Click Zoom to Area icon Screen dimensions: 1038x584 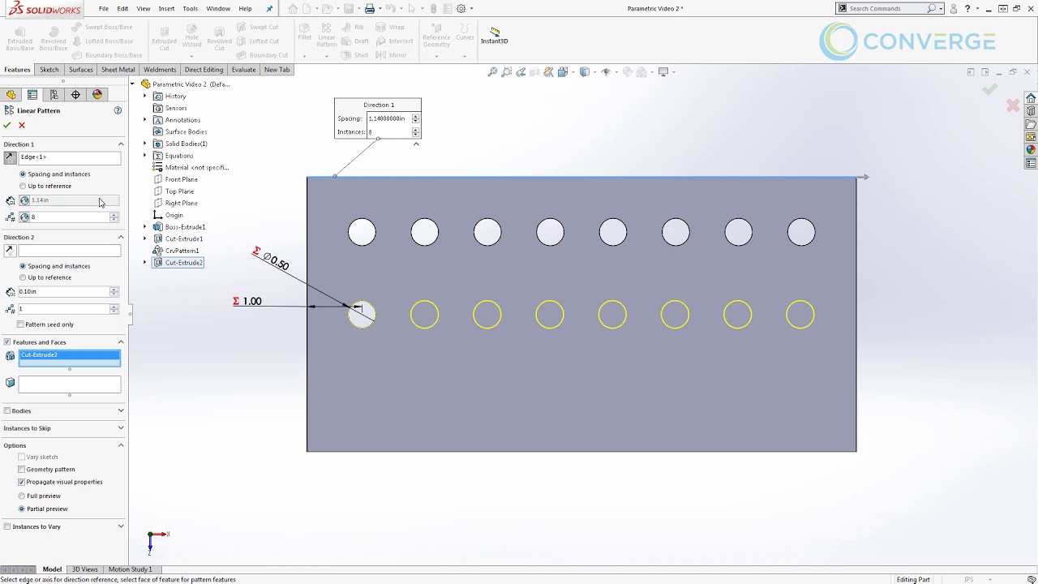click(x=507, y=72)
